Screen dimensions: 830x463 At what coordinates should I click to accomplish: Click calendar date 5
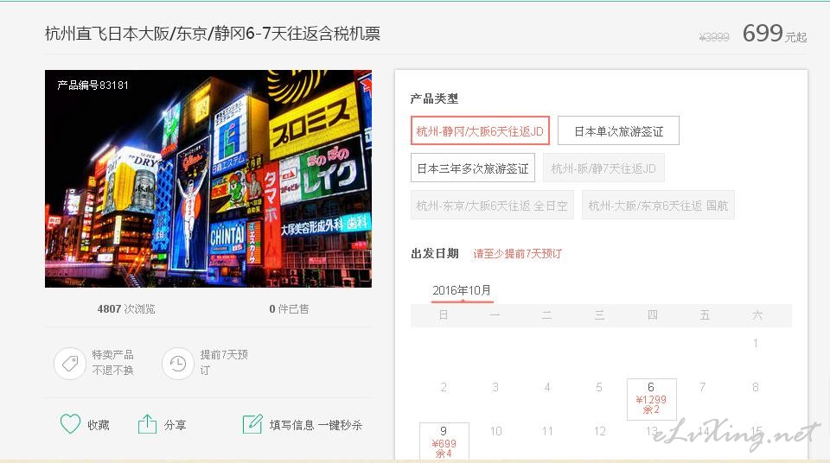click(599, 387)
